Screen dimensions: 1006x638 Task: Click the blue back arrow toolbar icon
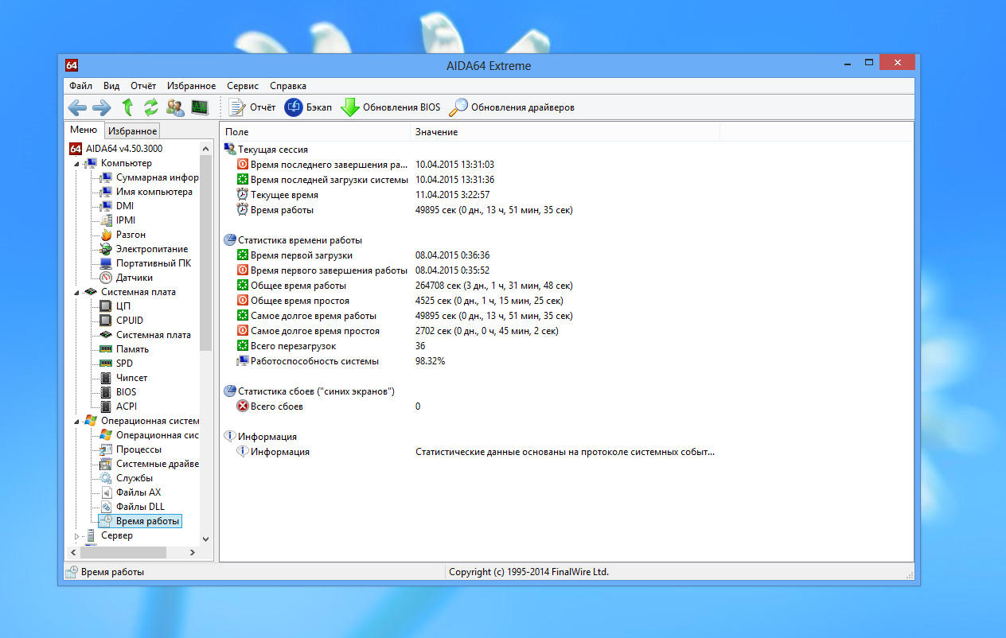(x=77, y=107)
